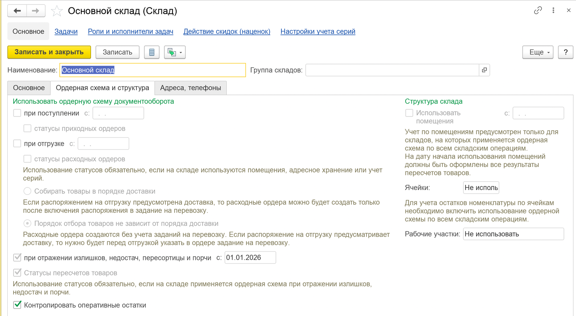Toggle Использовать помещения checkbox
Screen dimensions: 576x316
click(409, 113)
